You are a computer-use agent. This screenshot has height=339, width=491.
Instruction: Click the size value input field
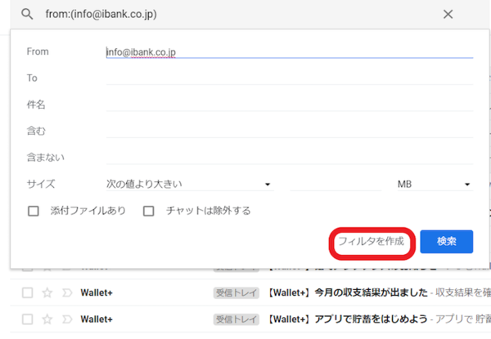336,184
